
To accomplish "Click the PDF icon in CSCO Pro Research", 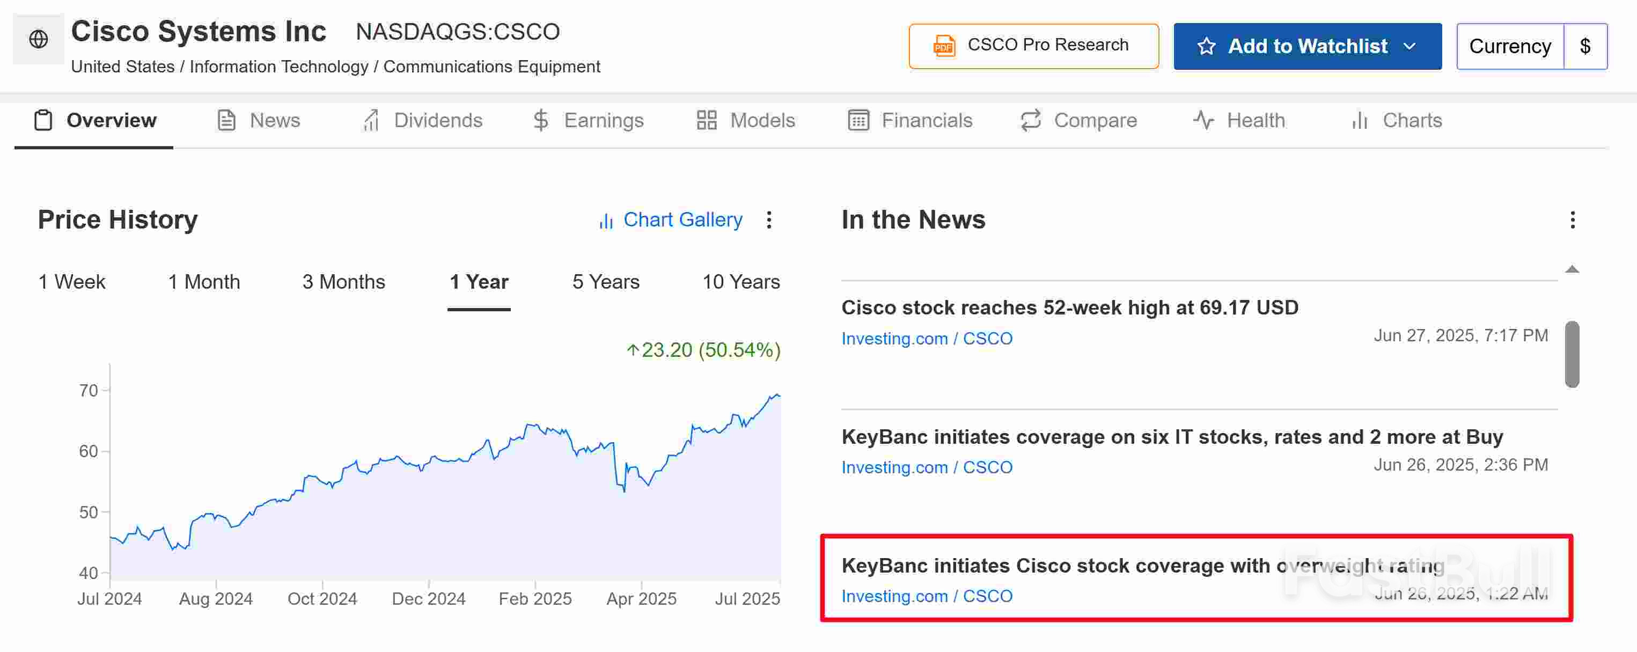I will click(944, 46).
